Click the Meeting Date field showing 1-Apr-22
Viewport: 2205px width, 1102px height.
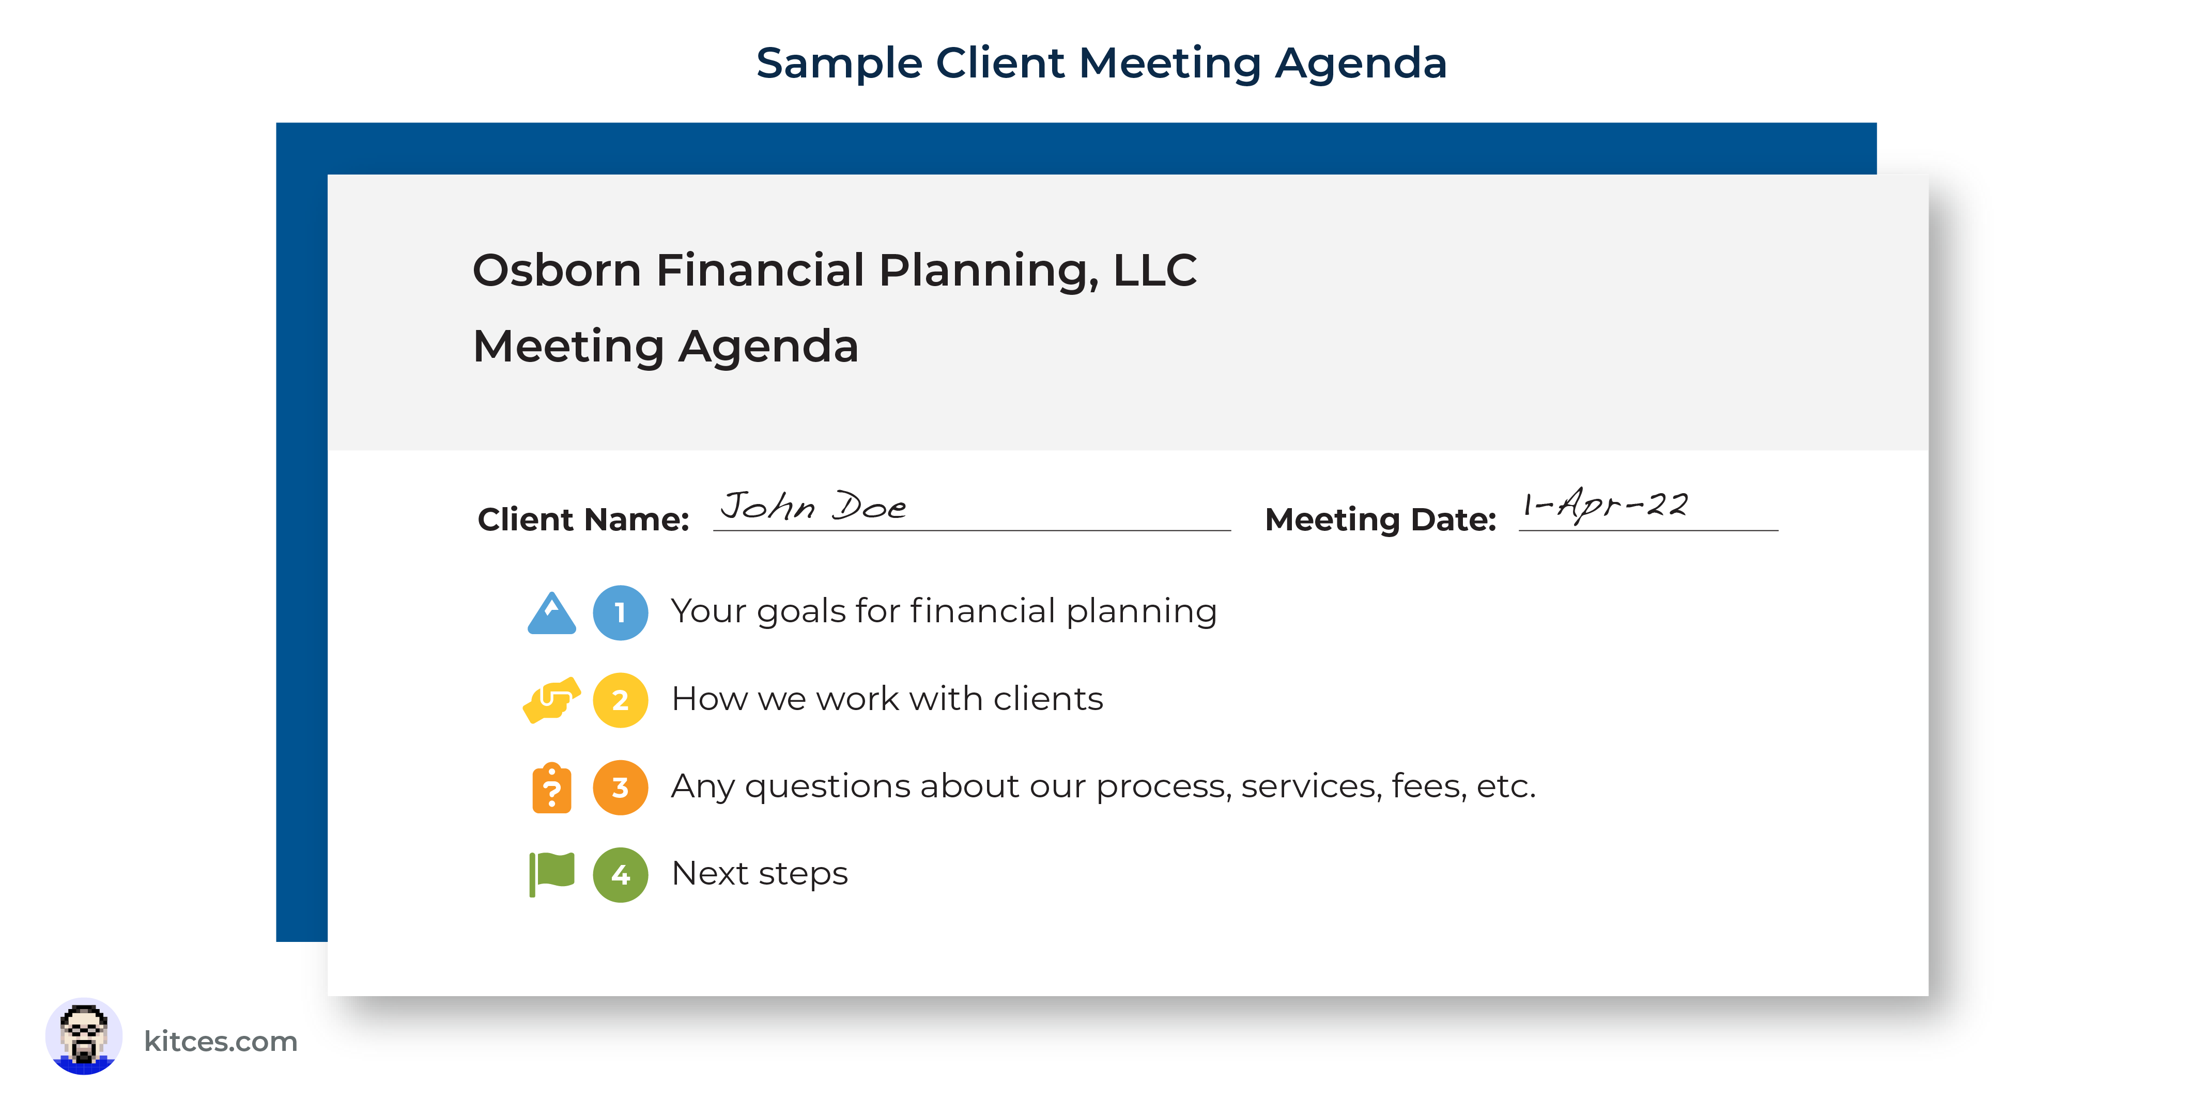click(1648, 509)
